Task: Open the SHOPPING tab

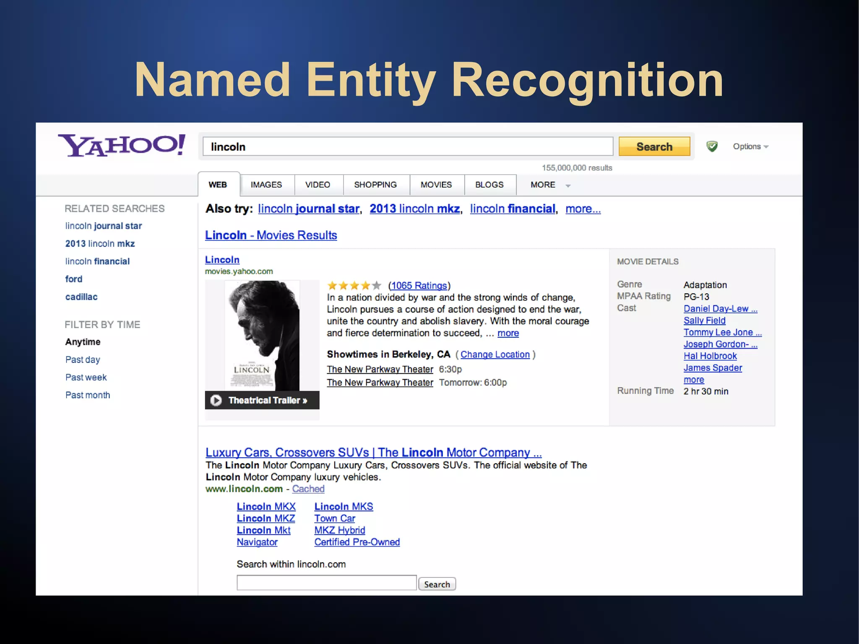Action: [375, 185]
